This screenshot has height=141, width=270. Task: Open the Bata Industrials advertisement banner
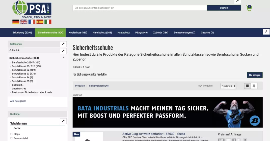pyautogui.click(x=168, y=112)
